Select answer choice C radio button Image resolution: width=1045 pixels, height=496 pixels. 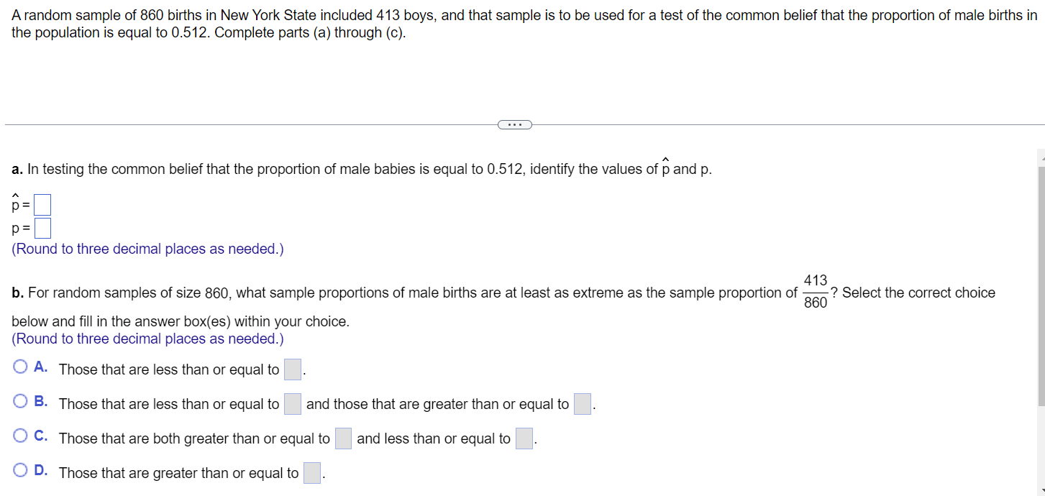(x=20, y=436)
